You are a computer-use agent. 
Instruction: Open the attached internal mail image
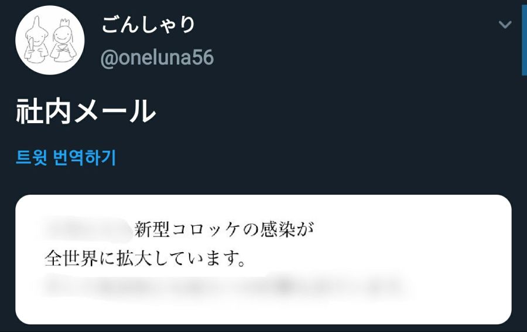263,259
